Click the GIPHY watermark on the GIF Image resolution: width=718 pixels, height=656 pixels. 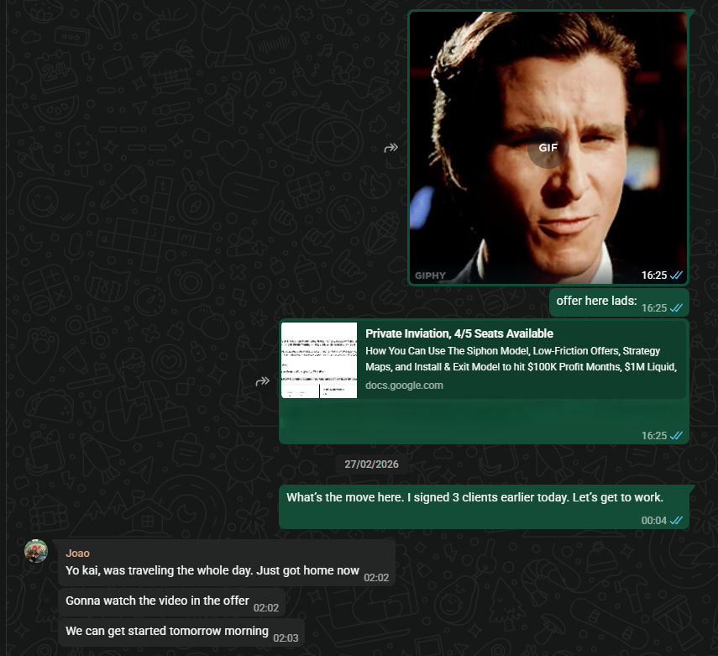click(430, 276)
